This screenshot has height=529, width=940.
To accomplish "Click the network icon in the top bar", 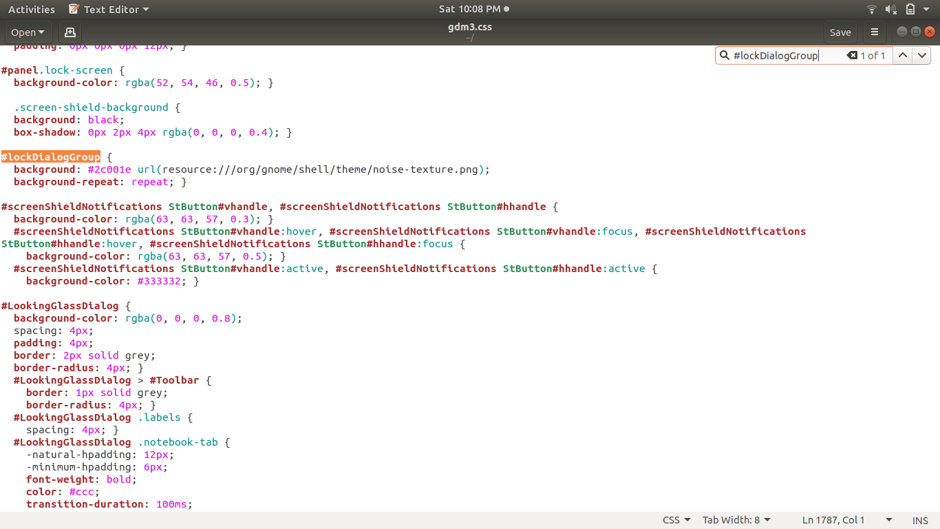I will tap(871, 9).
